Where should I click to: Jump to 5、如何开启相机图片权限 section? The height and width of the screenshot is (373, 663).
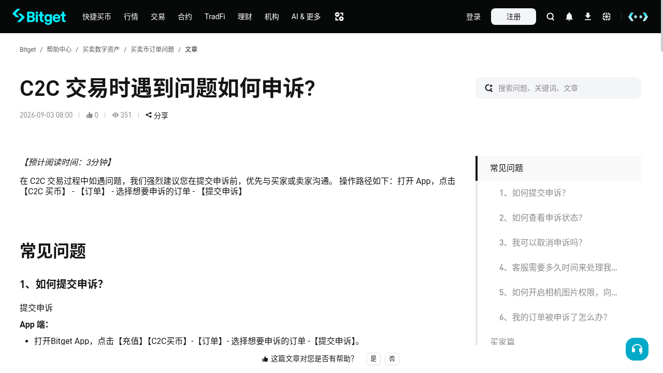(x=558, y=293)
